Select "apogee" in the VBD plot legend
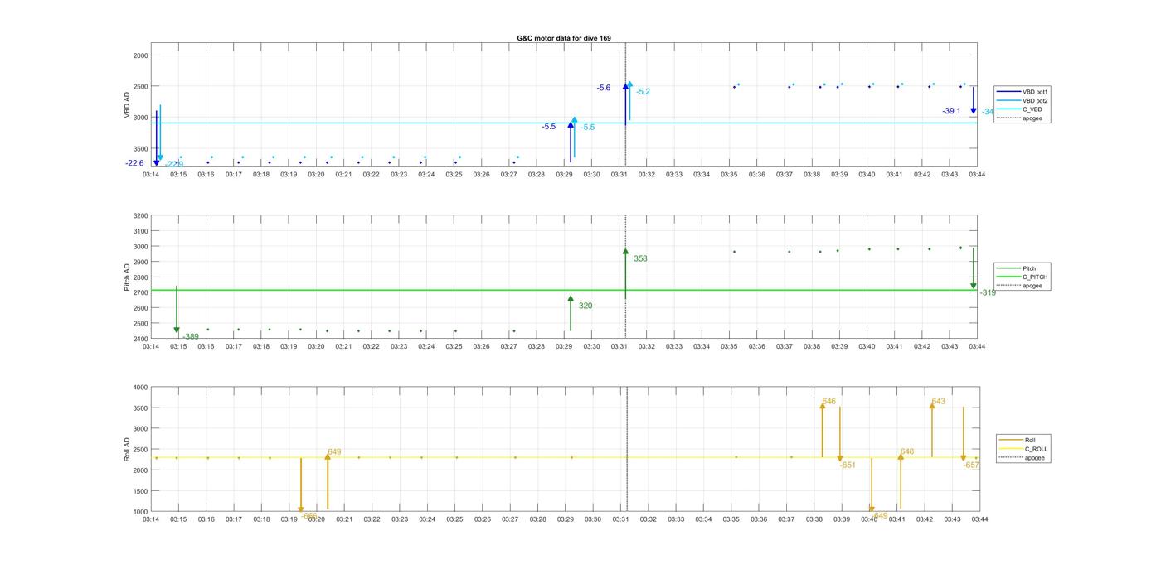 pos(1020,118)
